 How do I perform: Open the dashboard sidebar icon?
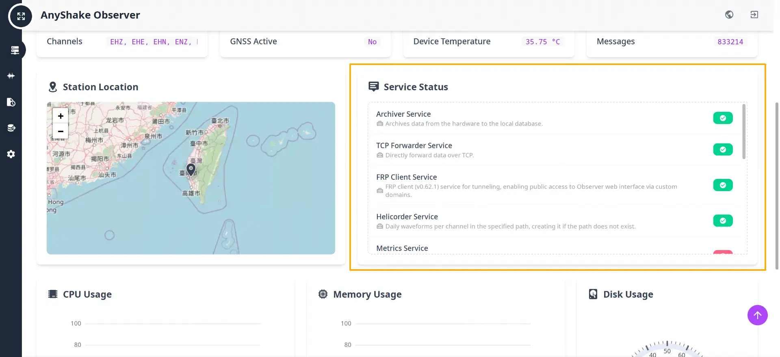point(15,50)
